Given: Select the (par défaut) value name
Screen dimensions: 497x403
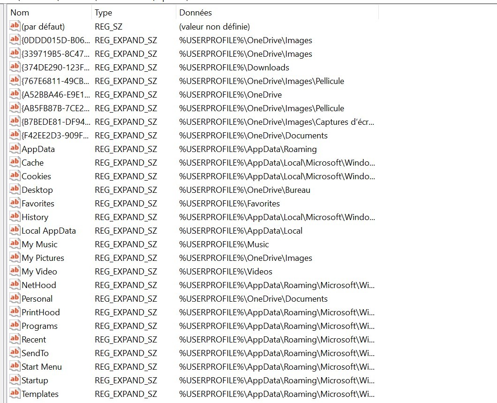Looking at the screenshot, I should point(43,27).
